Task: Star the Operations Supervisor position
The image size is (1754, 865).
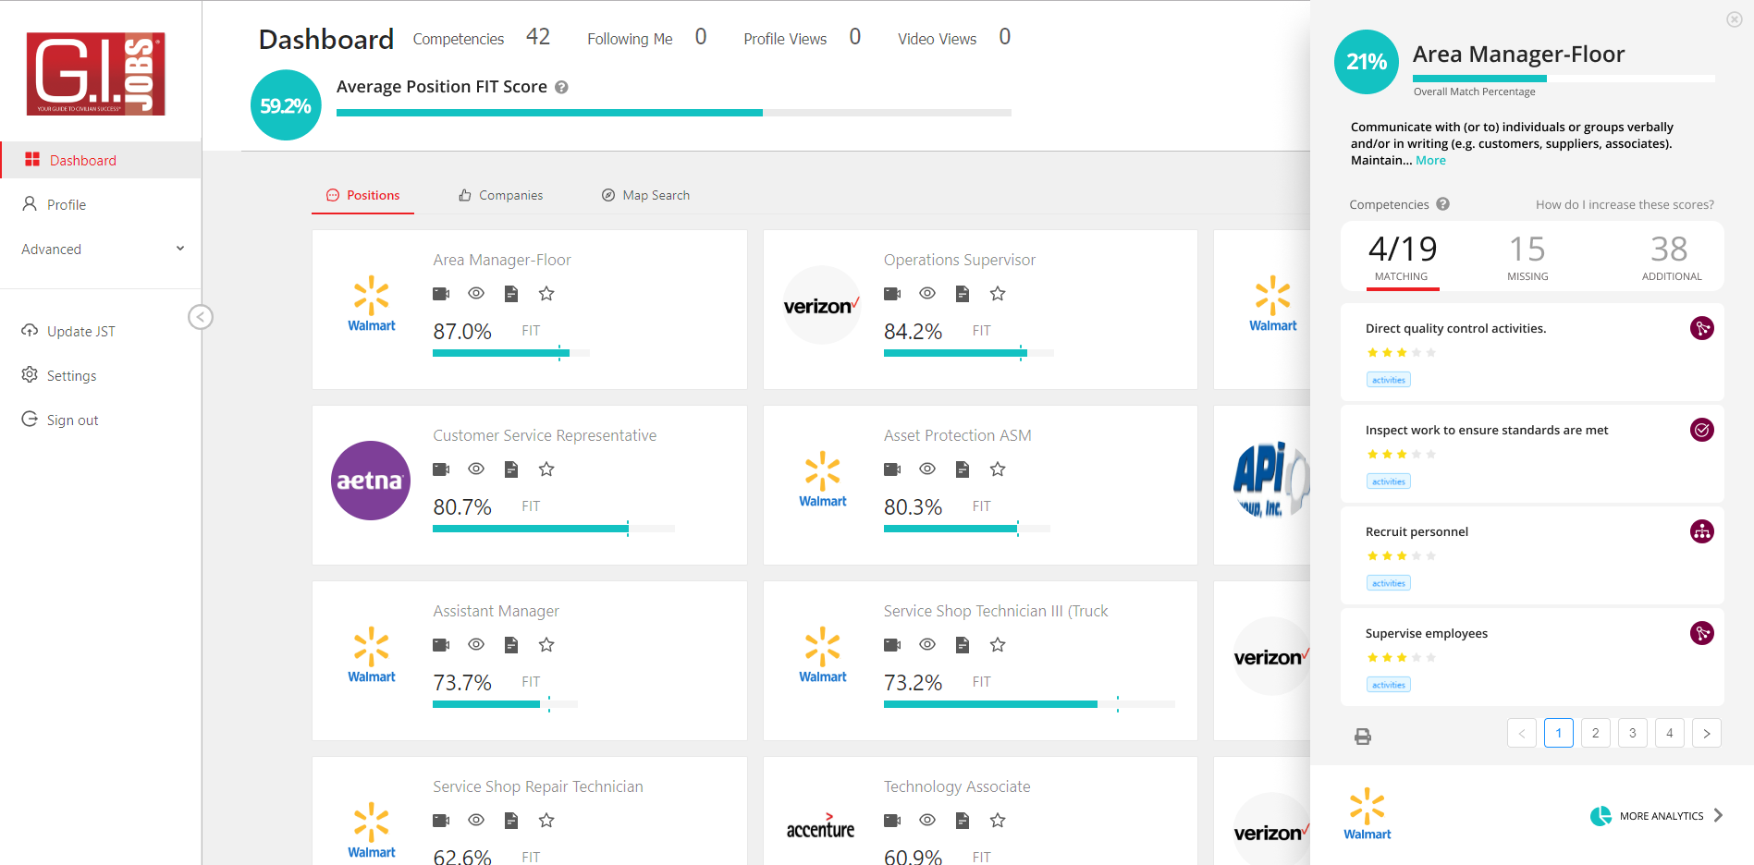Action: click(998, 294)
